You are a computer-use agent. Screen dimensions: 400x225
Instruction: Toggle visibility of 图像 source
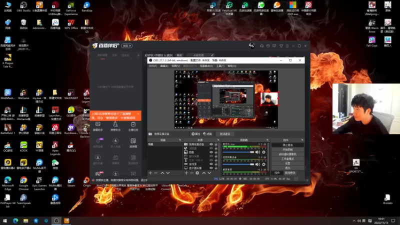[x=211, y=152]
